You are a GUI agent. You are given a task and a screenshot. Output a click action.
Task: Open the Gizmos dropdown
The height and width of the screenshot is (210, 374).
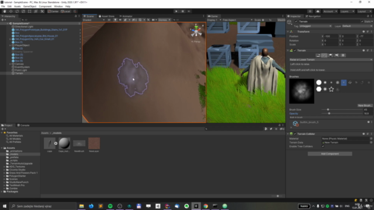(x=164, y=20)
